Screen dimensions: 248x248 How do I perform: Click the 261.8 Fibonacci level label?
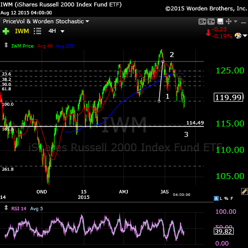[8, 169]
